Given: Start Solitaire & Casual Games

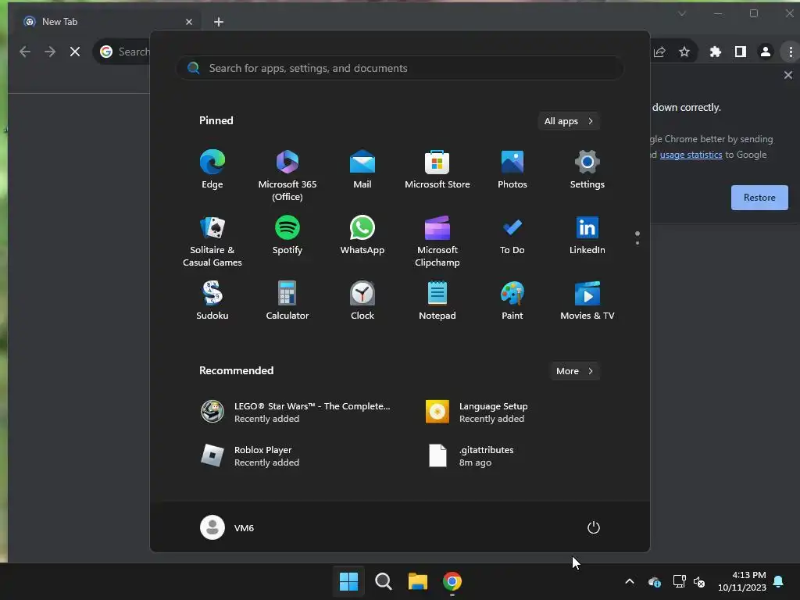Looking at the screenshot, I should (212, 241).
